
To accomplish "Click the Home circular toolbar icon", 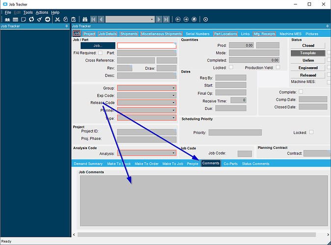I will [x=194, y=20].
